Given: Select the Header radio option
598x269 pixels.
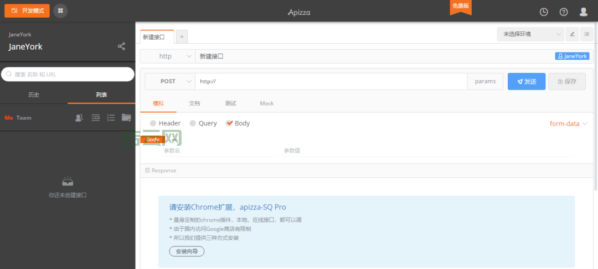Looking at the screenshot, I should click(153, 124).
